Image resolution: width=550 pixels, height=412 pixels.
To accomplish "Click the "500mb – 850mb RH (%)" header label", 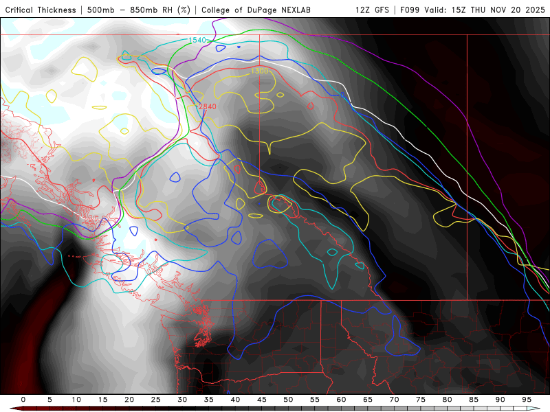I will tap(139, 10).
